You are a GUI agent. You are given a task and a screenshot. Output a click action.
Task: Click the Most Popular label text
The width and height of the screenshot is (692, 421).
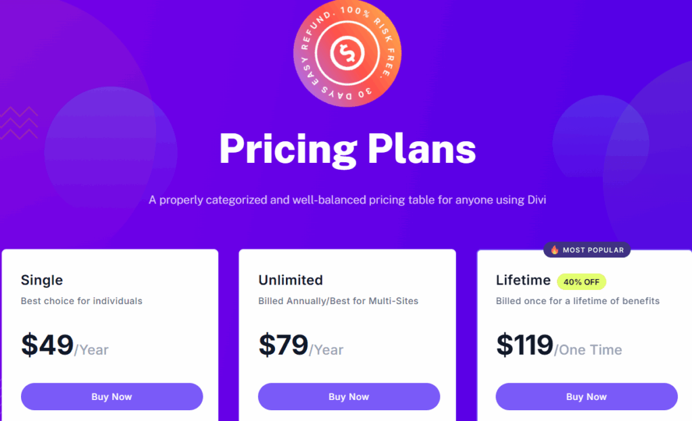pyautogui.click(x=593, y=250)
